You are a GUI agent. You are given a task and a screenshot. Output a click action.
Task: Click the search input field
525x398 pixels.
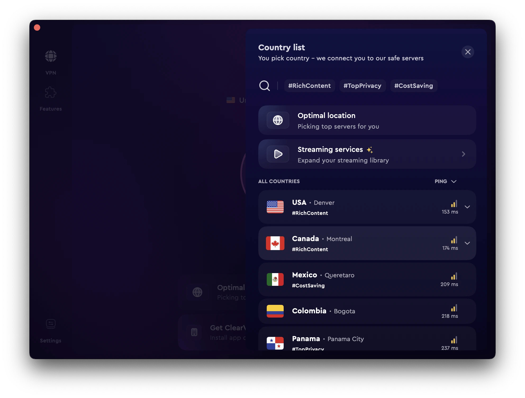265,86
